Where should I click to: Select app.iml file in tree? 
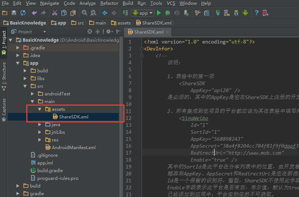[42, 163]
